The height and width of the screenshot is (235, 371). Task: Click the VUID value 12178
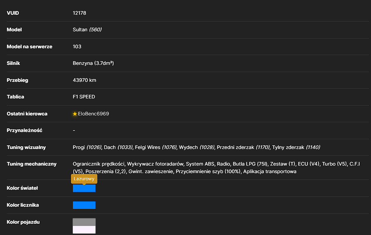[80, 13]
